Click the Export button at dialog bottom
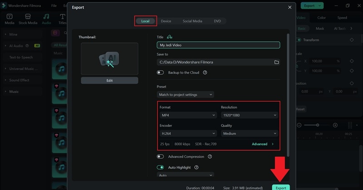The height and width of the screenshot is (190, 363). click(x=281, y=187)
